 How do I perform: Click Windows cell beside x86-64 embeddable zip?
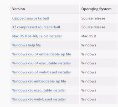(x=89, y=54)
